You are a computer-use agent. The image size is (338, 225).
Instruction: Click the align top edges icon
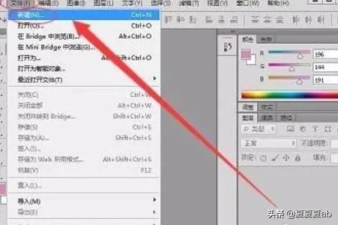[x=168, y=20]
